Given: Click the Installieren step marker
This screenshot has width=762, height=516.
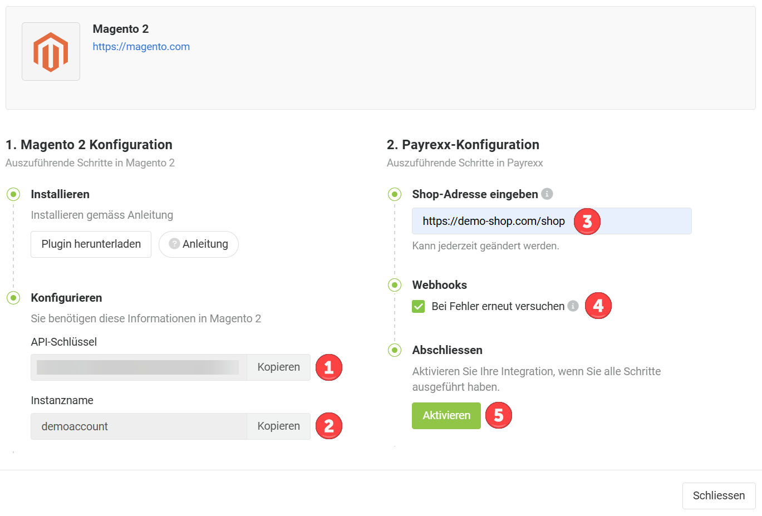Looking at the screenshot, I should [x=13, y=194].
